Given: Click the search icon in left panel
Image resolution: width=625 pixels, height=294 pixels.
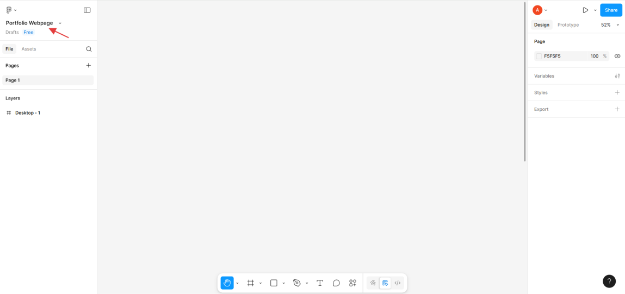Looking at the screenshot, I should pyautogui.click(x=89, y=49).
